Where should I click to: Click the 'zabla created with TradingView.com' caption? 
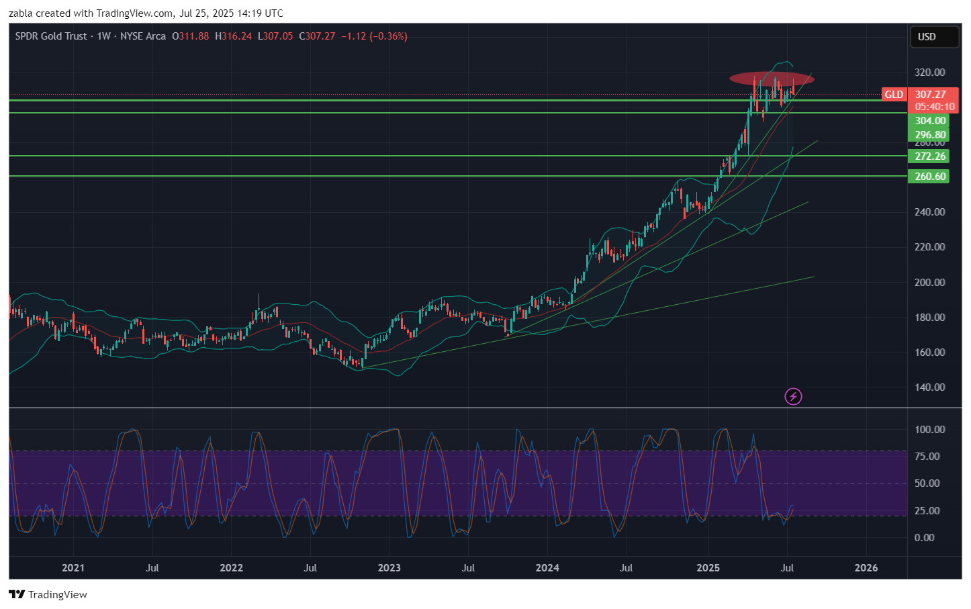(145, 13)
